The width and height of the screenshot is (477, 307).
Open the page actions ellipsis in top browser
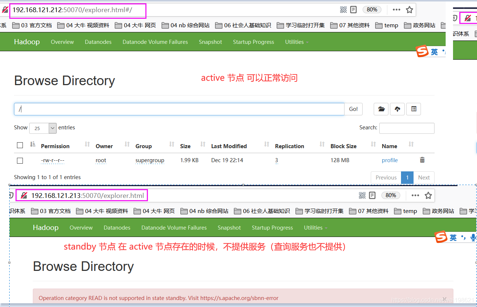pos(397,10)
